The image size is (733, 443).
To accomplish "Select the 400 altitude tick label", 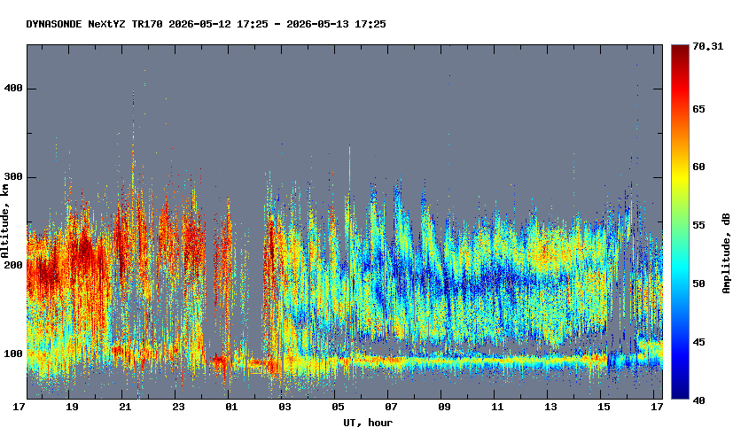I will click(x=13, y=89).
